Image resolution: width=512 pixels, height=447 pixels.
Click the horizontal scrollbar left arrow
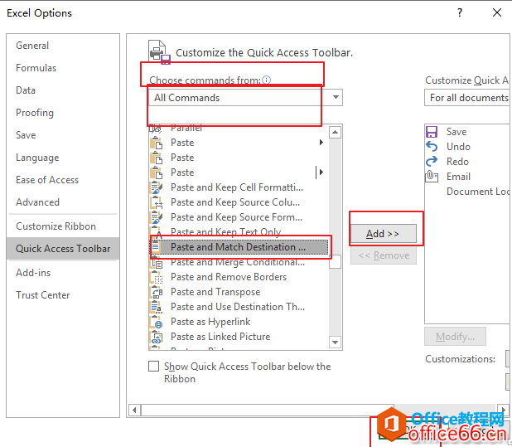click(x=134, y=410)
